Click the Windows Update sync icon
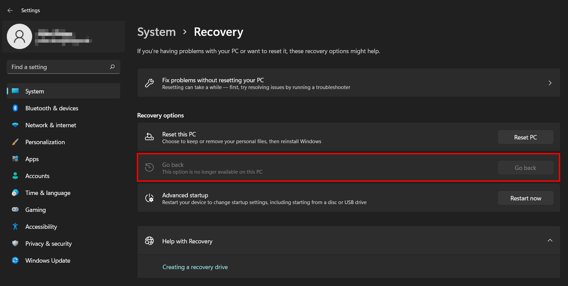Screen dimensions: 568x286 (15, 261)
